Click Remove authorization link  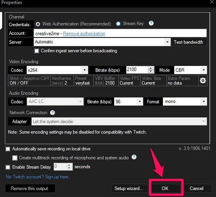[x=84, y=34]
